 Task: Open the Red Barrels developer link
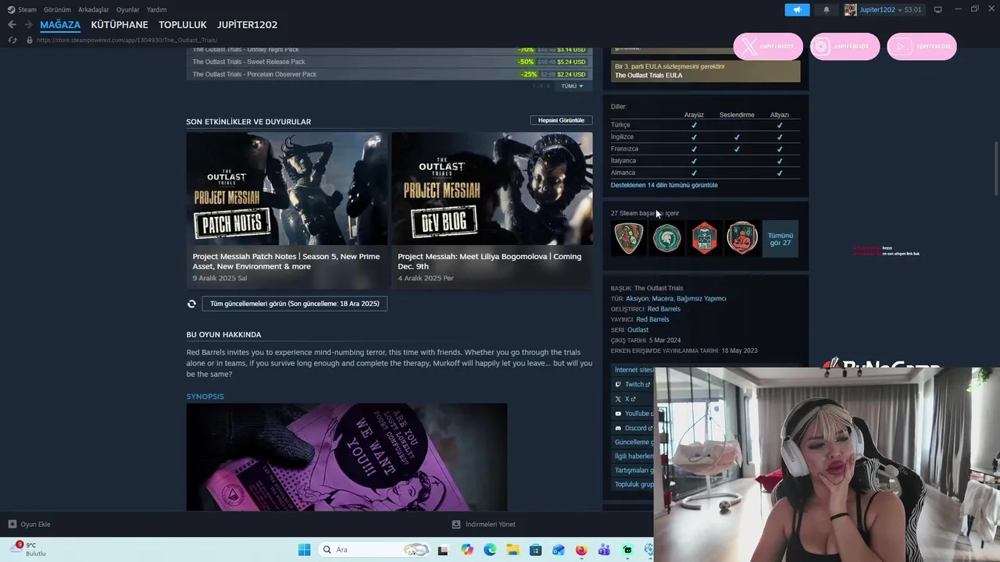(x=664, y=309)
